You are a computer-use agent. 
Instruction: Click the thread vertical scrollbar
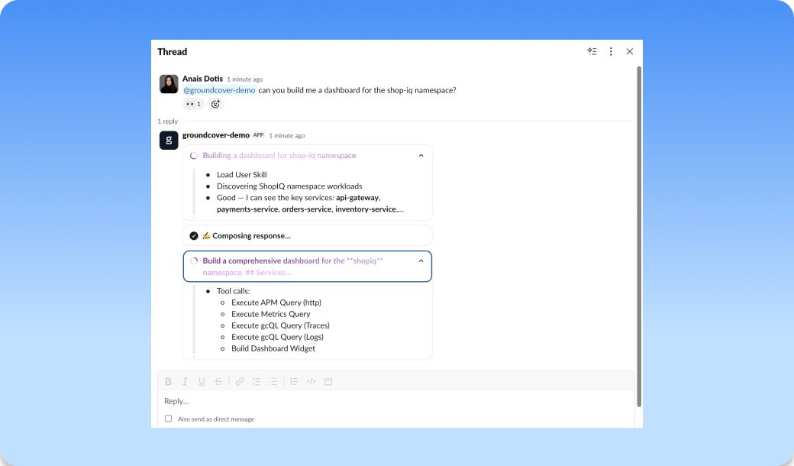pos(639,236)
